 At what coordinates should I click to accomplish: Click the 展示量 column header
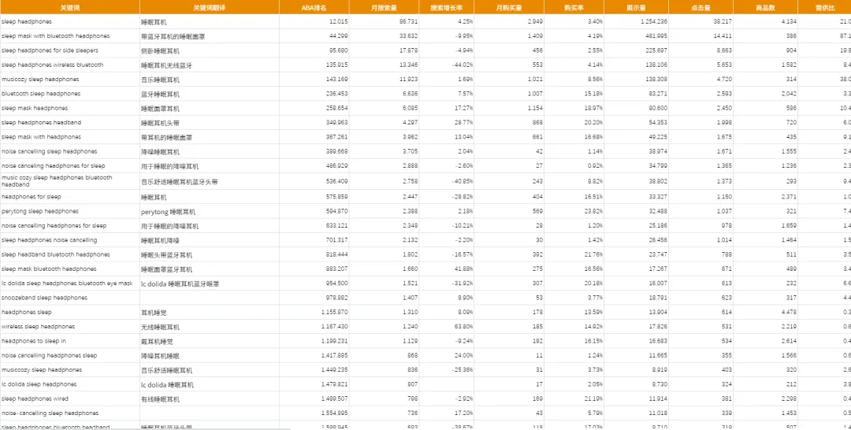[x=637, y=7]
